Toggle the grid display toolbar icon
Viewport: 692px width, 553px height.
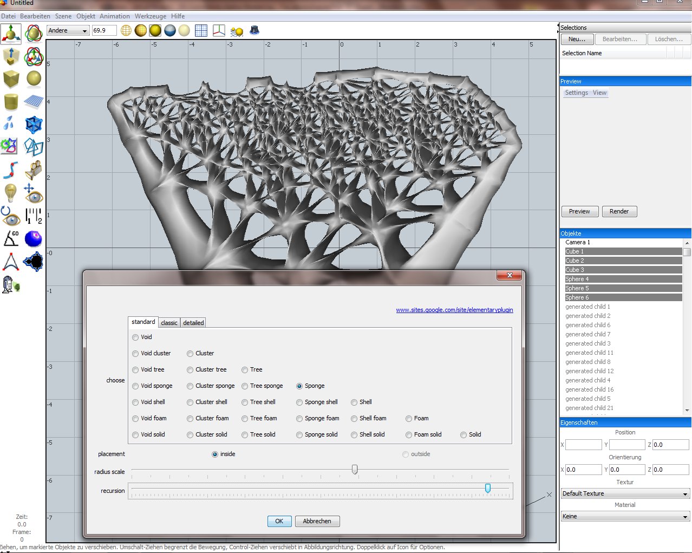(201, 30)
